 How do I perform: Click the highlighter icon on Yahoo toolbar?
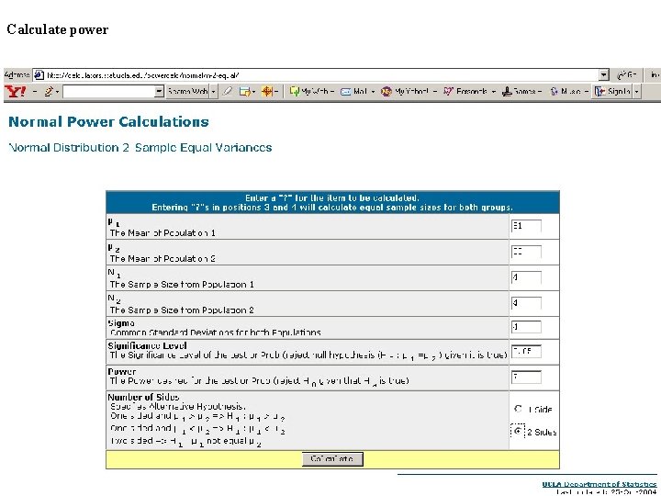228,91
